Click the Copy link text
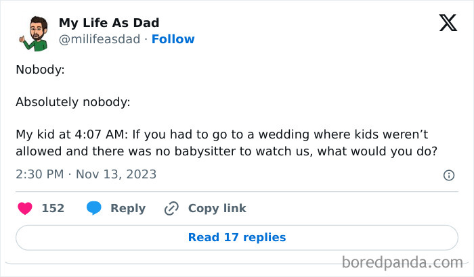 pos(217,208)
